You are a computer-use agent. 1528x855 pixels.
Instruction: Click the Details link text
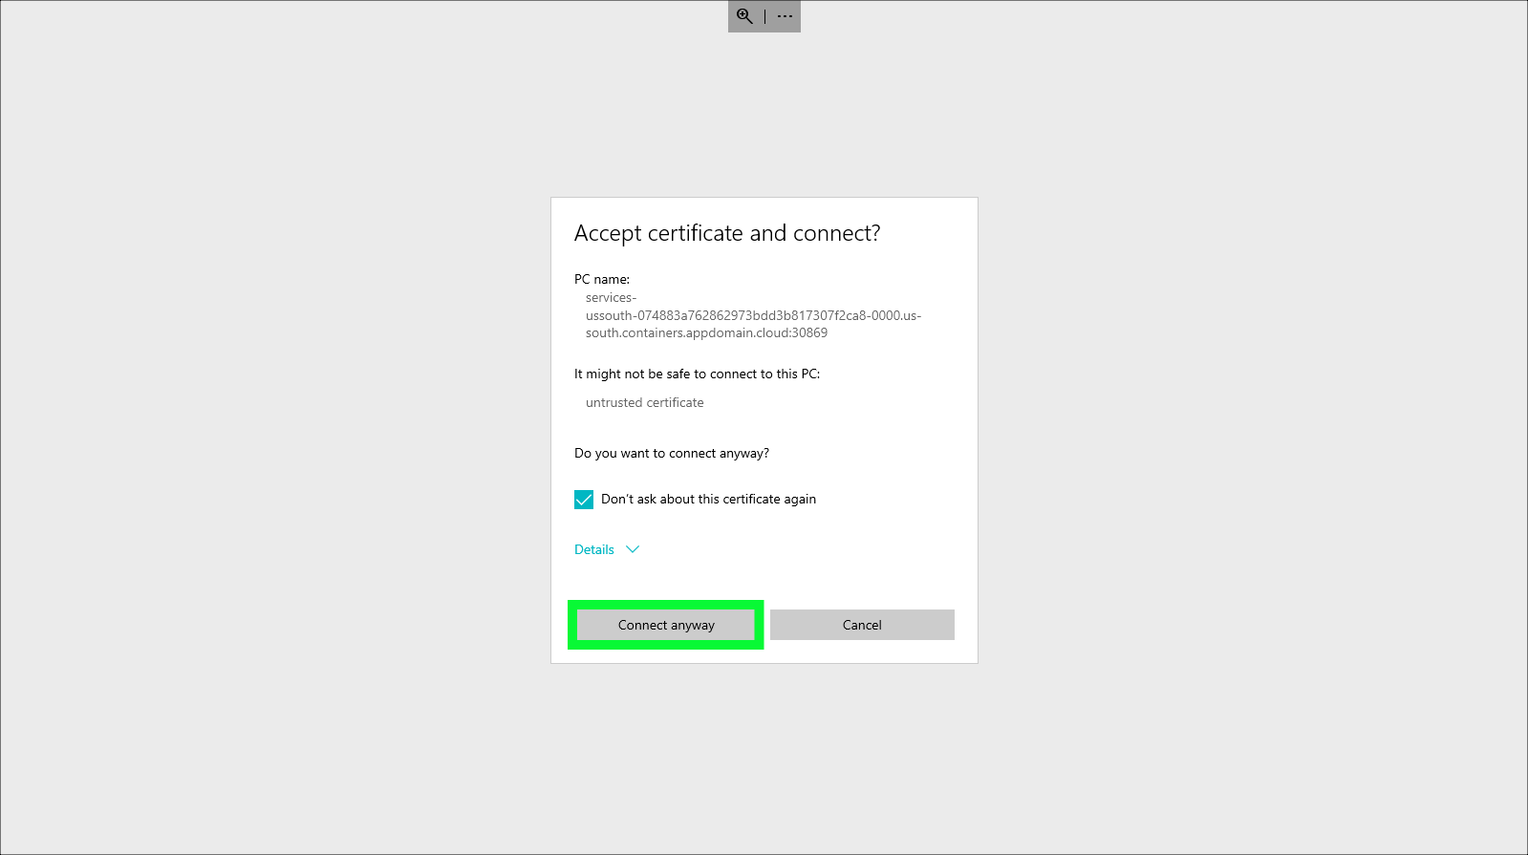(593, 549)
